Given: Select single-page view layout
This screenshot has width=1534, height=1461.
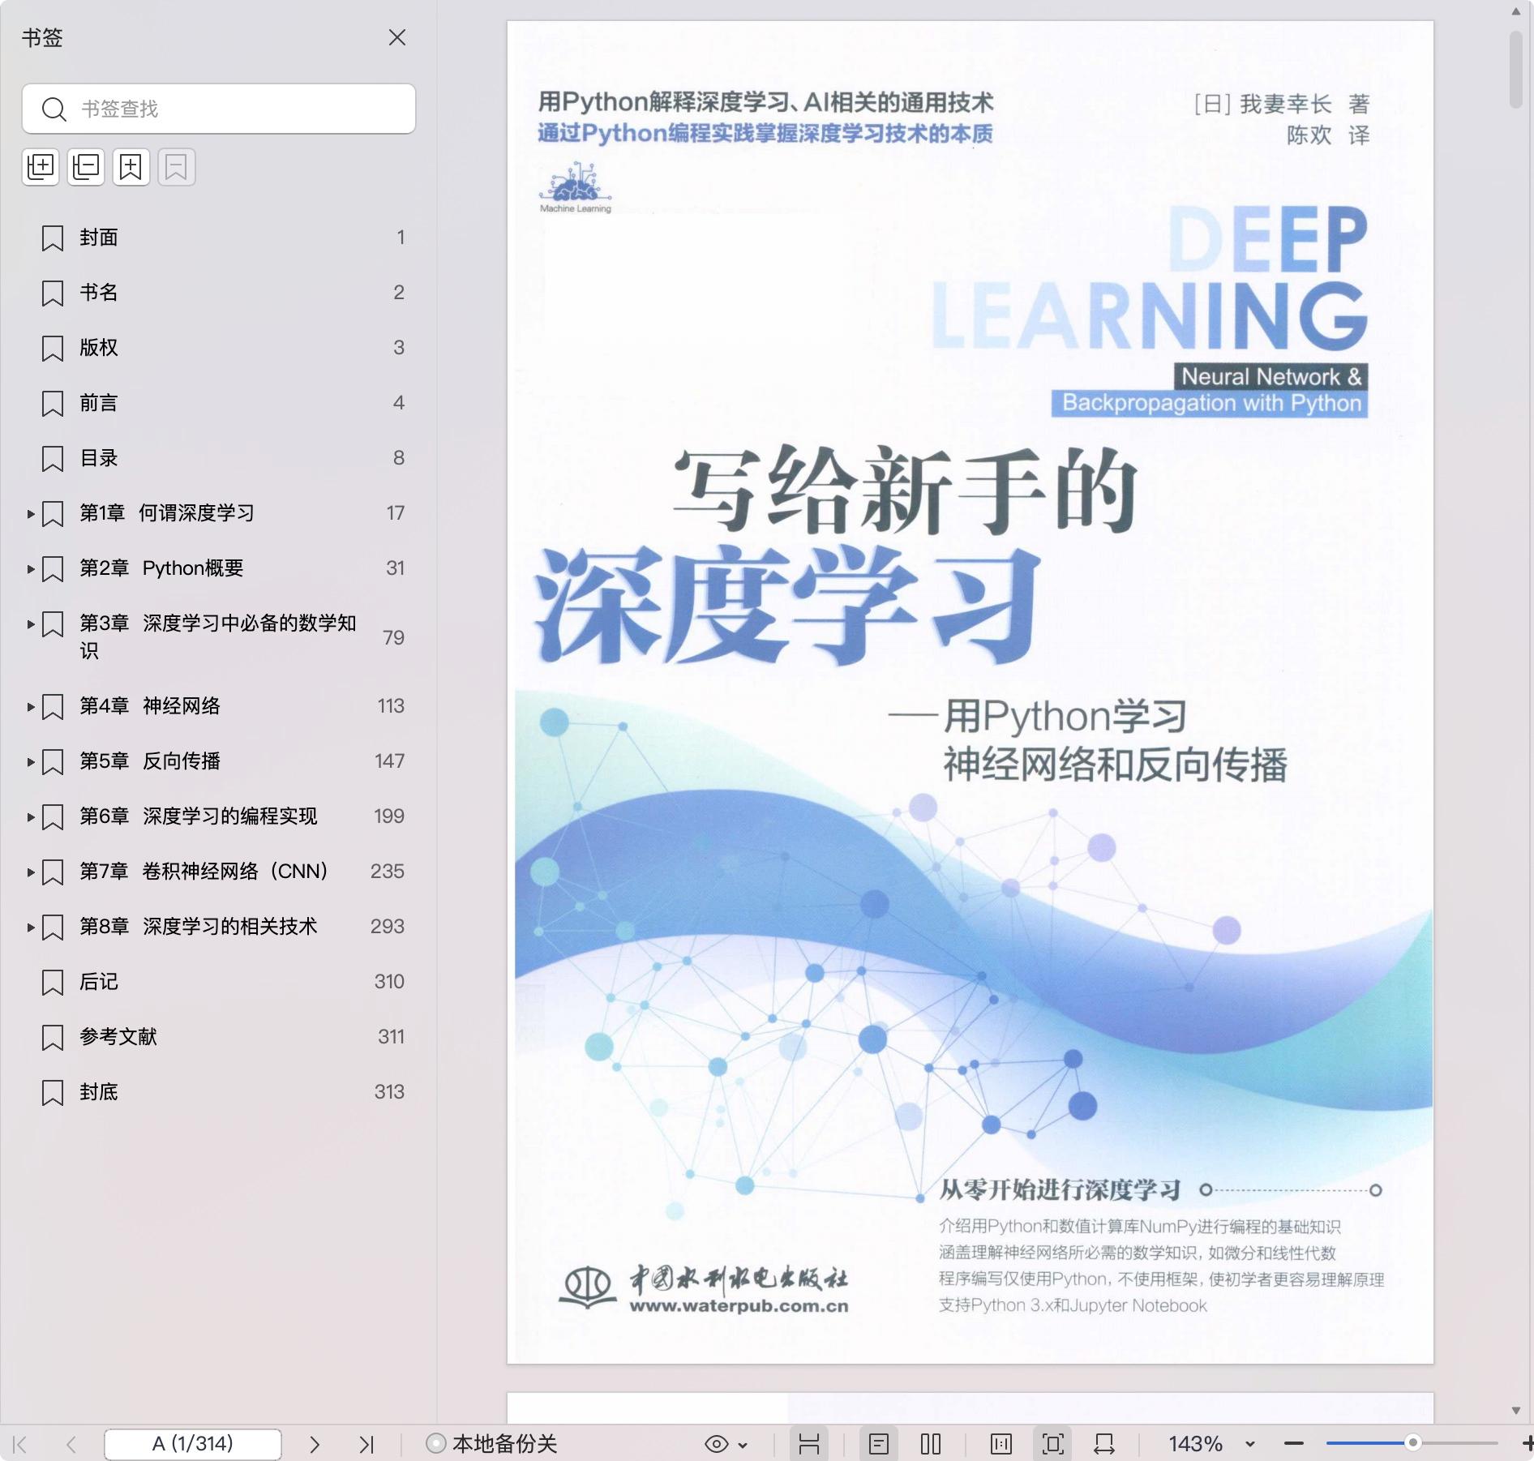Looking at the screenshot, I should 879,1444.
